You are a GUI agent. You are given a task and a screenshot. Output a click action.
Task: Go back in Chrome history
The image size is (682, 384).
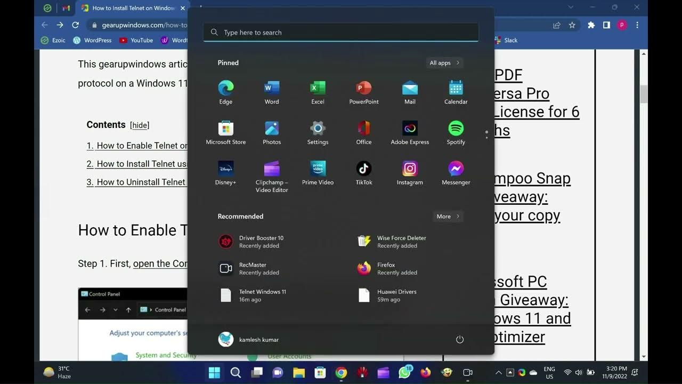coord(45,25)
